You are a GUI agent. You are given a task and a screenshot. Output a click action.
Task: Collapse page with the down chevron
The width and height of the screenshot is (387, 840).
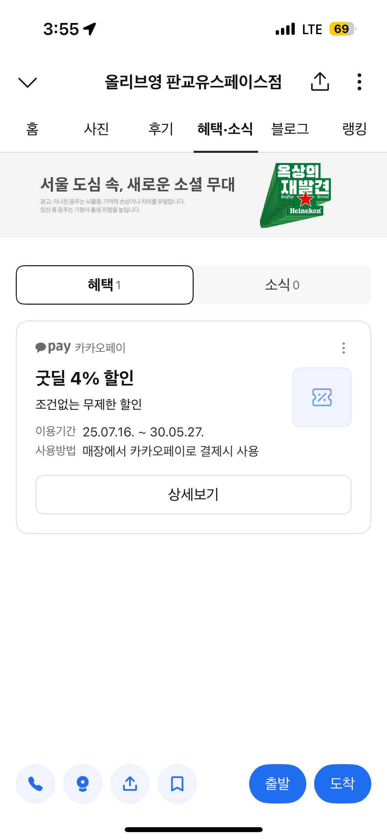click(28, 82)
